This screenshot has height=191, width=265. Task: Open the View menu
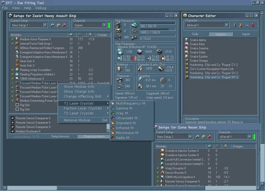(x=16, y=8)
